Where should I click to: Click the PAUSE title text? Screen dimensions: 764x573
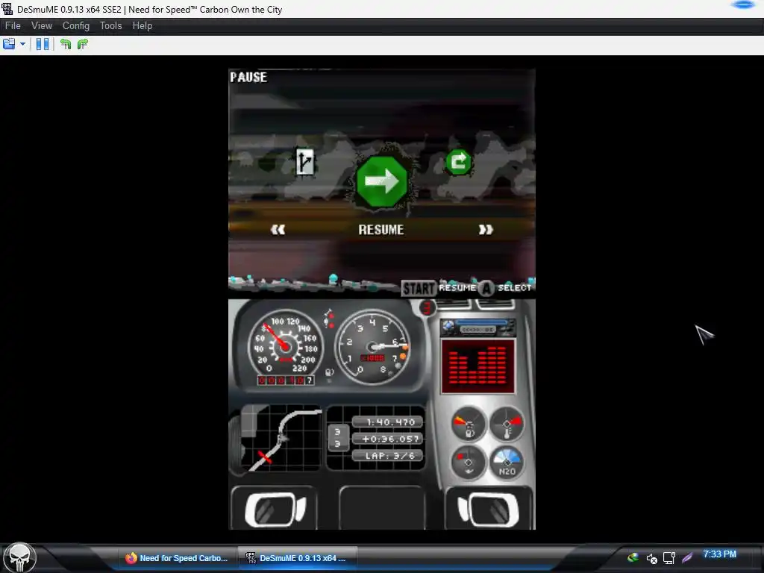248,78
